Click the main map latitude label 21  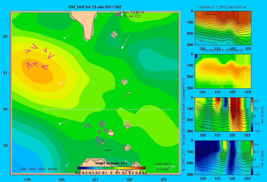pyautogui.click(x=5, y=73)
